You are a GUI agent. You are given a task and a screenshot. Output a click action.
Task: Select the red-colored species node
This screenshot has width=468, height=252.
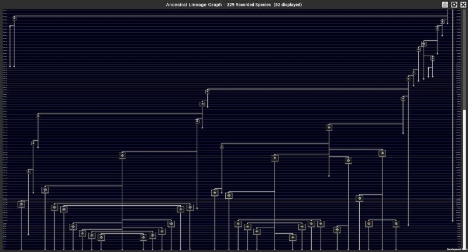[x=369, y=223]
